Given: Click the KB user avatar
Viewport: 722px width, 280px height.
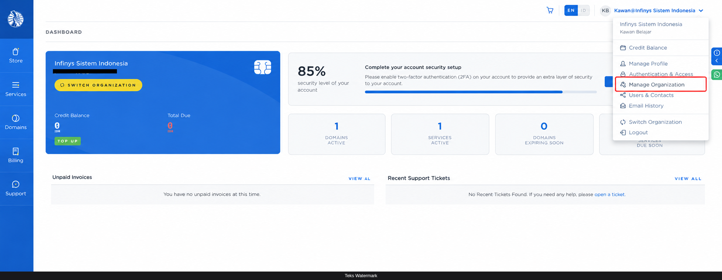Looking at the screenshot, I should [605, 11].
